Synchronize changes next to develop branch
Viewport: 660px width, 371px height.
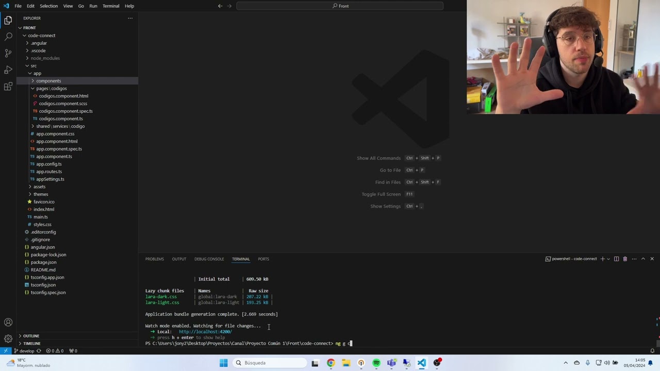coord(38,351)
